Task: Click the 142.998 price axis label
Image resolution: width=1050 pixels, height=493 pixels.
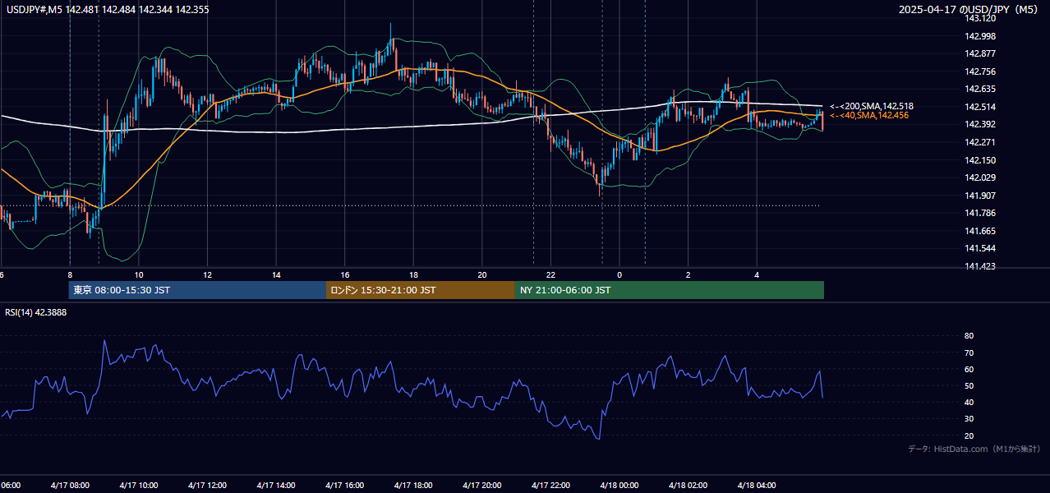Action: 979,36
